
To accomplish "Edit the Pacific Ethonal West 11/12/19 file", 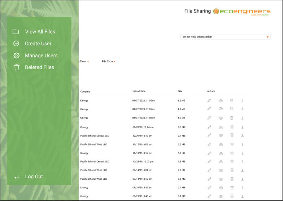I will (x=209, y=144).
